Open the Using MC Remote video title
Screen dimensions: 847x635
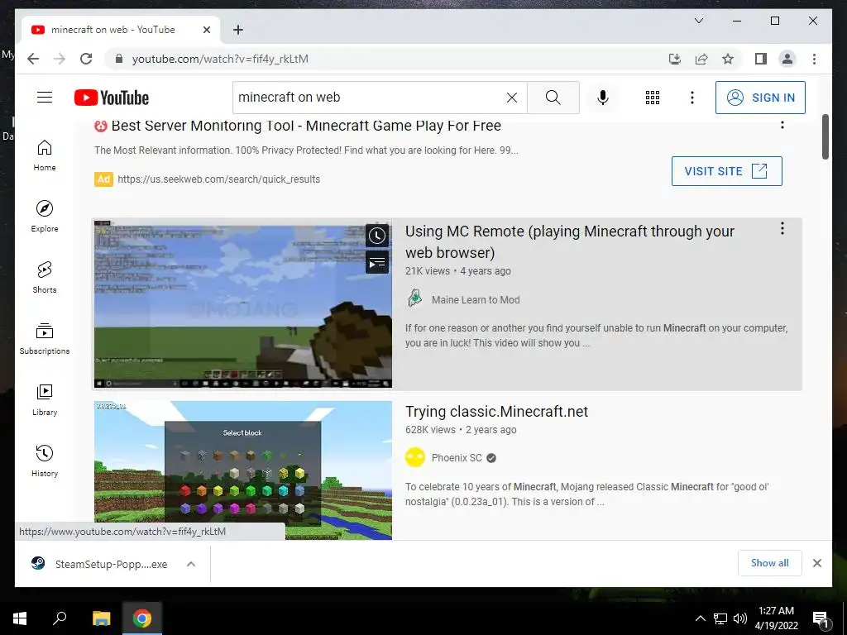tap(569, 242)
